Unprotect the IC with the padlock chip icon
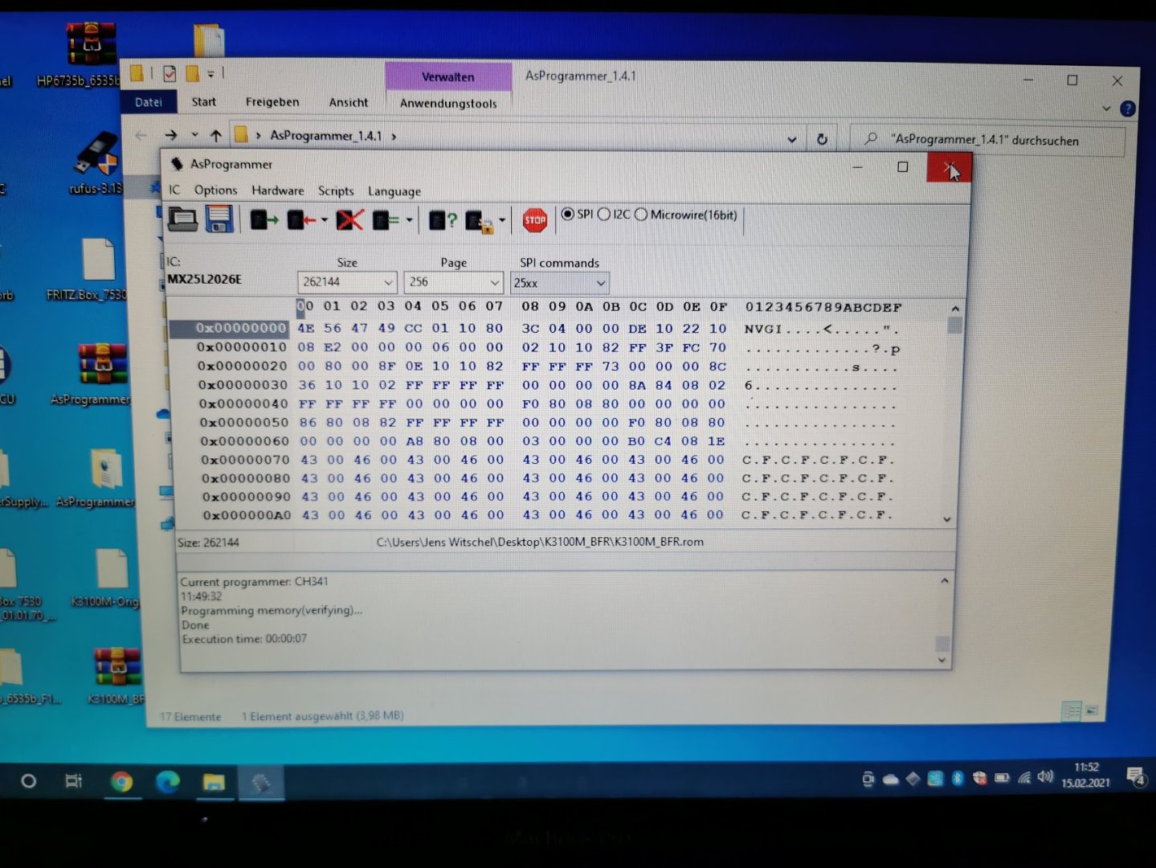The width and height of the screenshot is (1156, 868). click(480, 220)
